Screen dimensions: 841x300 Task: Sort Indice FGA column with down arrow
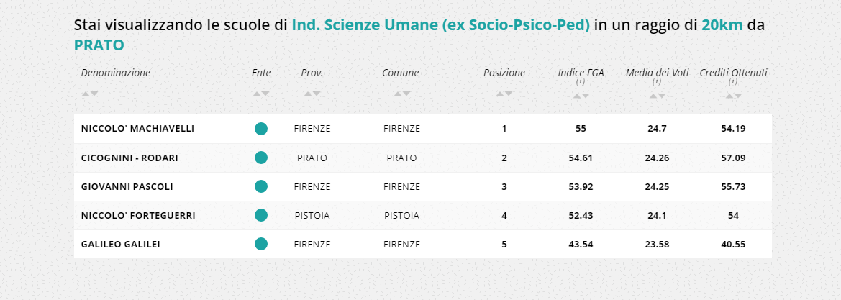point(585,96)
